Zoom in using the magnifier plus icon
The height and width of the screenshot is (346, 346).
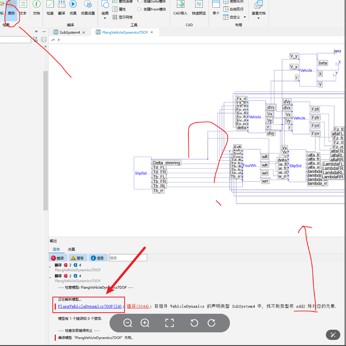(145, 323)
